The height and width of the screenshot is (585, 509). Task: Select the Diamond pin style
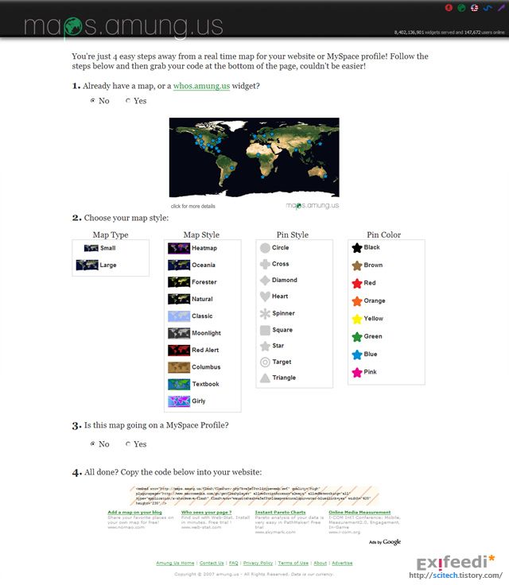279,280
